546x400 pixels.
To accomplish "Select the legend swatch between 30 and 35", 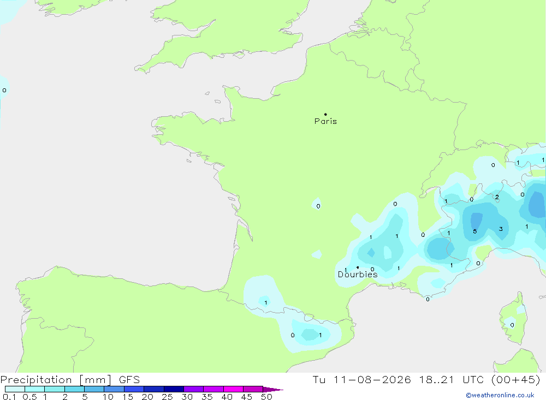I will click(x=193, y=389).
